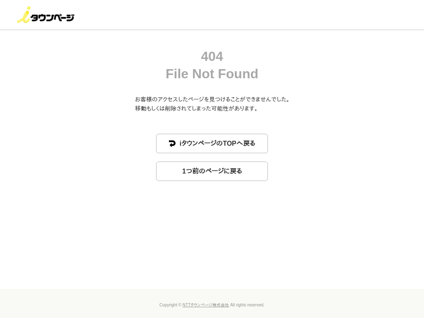The height and width of the screenshot is (318, 424).
Task: Click the "Copyright ©" text in the footer
Action: tap(170, 305)
